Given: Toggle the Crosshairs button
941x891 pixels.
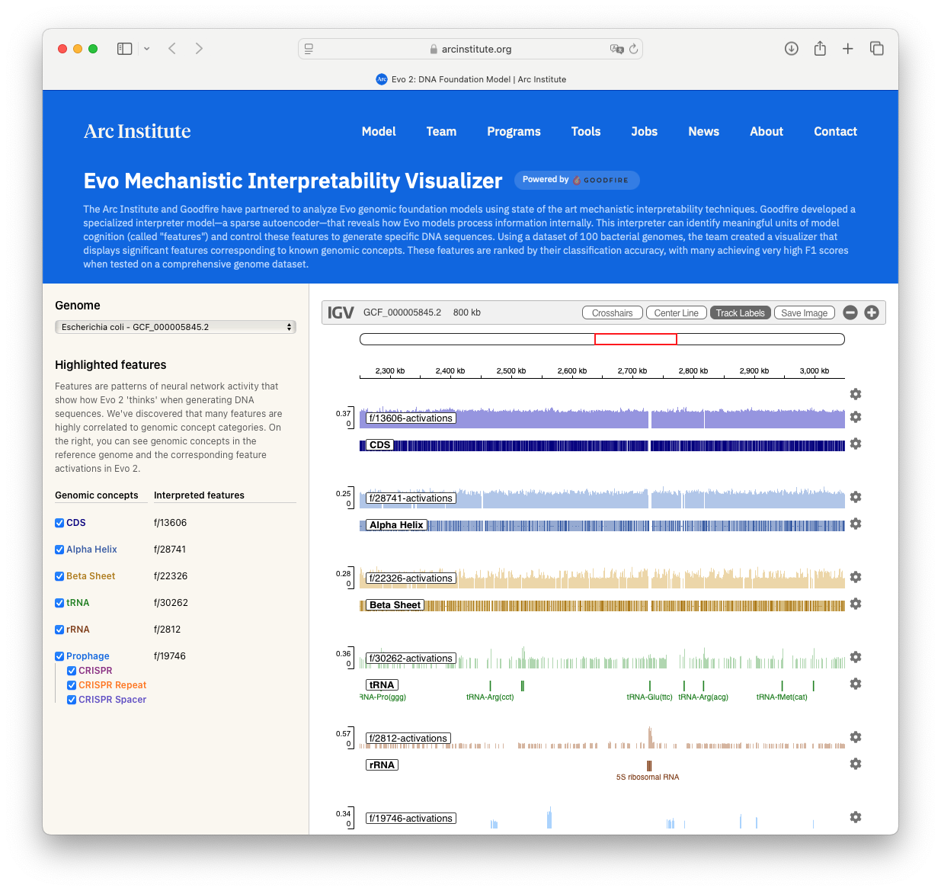Looking at the screenshot, I should click(x=613, y=313).
